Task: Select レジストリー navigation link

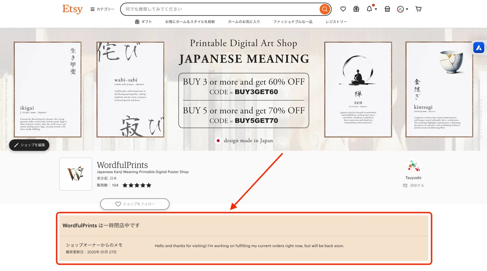Action: (x=336, y=22)
